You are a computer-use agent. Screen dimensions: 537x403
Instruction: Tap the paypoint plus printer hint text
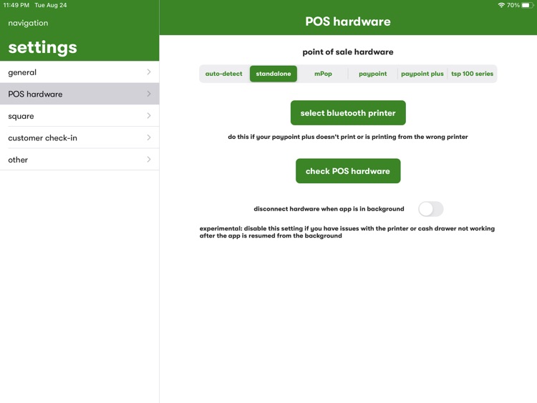[x=348, y=137]
